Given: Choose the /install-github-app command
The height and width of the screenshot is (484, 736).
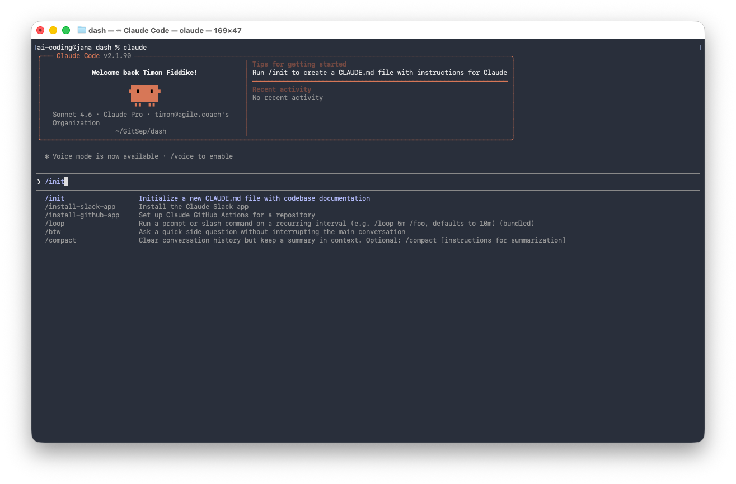Looking at the screenshot, I should [82, 215].
